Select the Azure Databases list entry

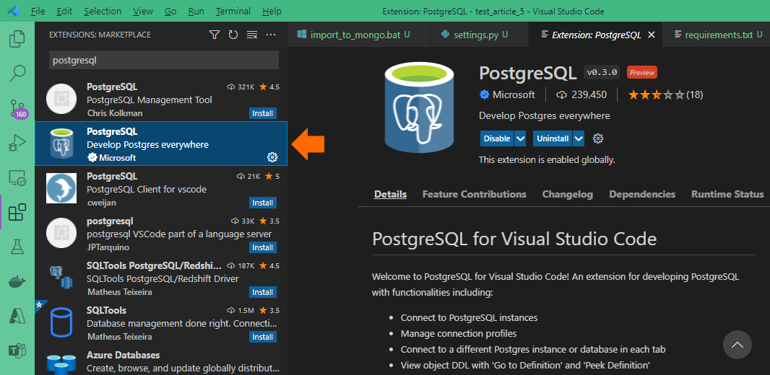coord(161,362)
